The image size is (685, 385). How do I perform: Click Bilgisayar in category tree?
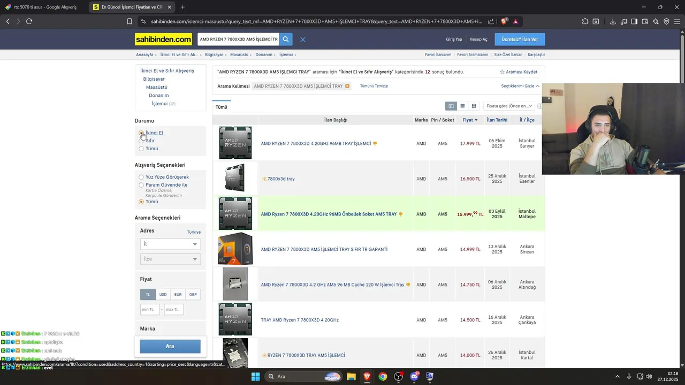tap(154, 79)
